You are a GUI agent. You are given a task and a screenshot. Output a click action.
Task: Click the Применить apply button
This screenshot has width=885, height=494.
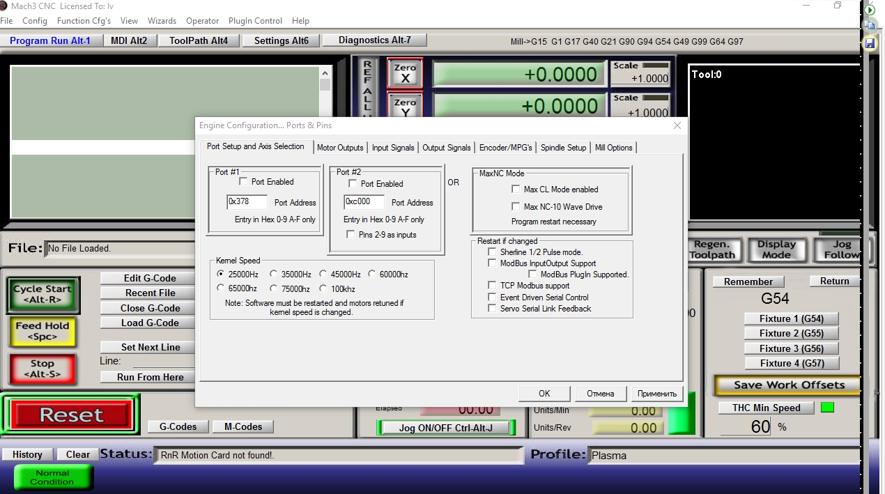[x=657, y=394]
